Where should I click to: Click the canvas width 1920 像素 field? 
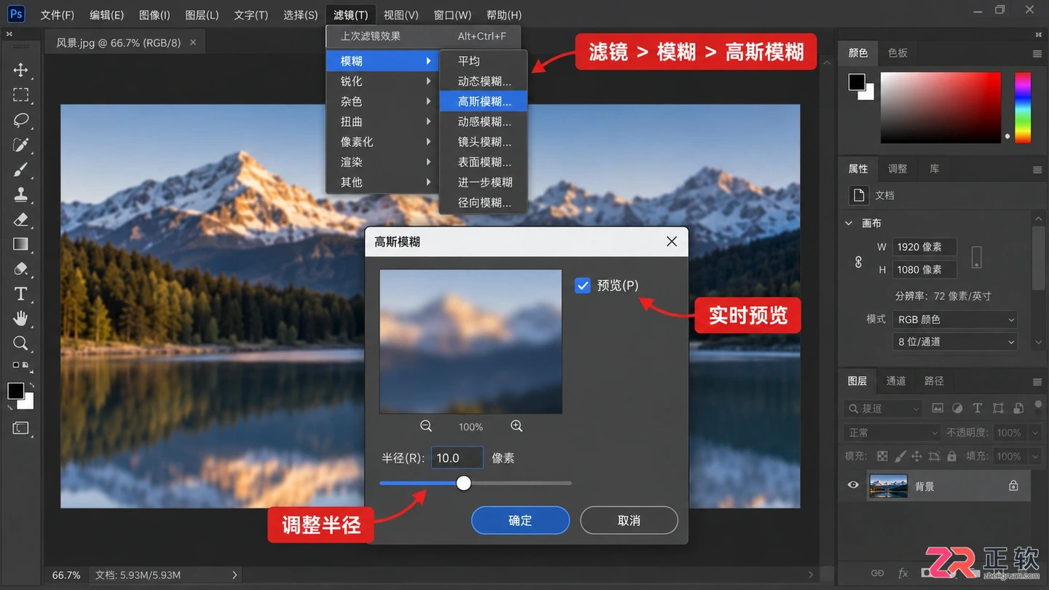click(x=924, y=247)
